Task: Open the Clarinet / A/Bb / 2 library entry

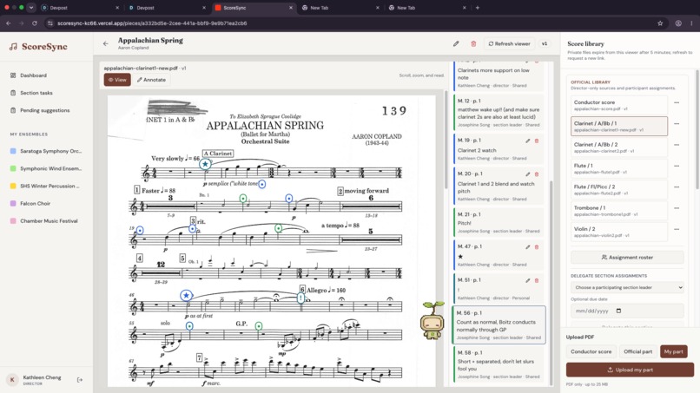Action: [x=618, y=147]
